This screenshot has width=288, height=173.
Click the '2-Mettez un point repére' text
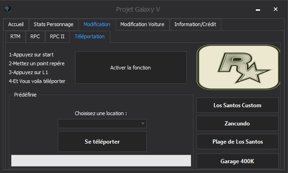tap(37, 63)
